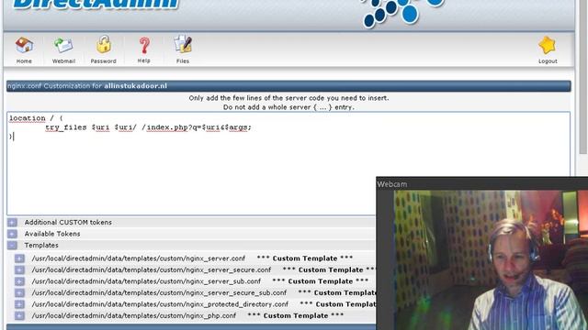Open the Webmail icon
Image resolution: width=588 pixels, height=330 pixels.
63,45
